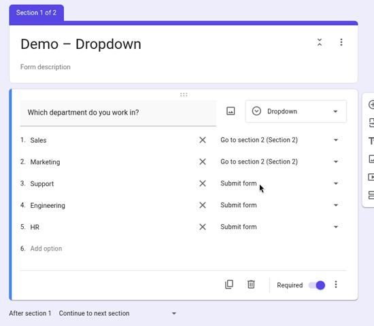Remove the Engineering option
Image resolution: width=374 pixels, height=326 pixels.
pyautogui.click(x=203, y=205)
